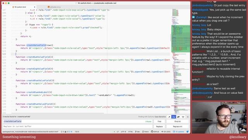
Task: Place cursor on createBtwnAndLabel function line
Action: point(34,92)
